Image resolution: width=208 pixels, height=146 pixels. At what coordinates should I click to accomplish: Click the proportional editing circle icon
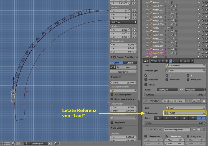(x=18, y=144)
